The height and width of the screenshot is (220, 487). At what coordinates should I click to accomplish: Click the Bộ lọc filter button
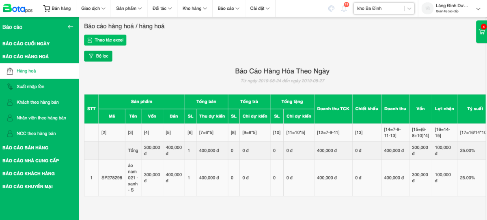(x=98, y=56)
